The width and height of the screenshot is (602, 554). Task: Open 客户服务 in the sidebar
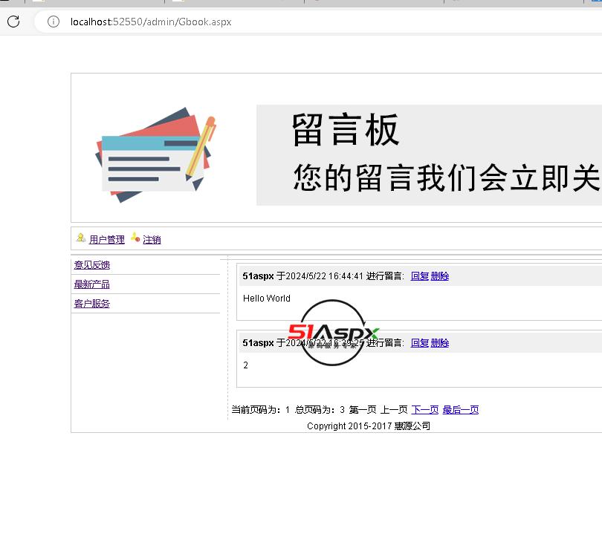pyautogui.click(x=91, y=304)
